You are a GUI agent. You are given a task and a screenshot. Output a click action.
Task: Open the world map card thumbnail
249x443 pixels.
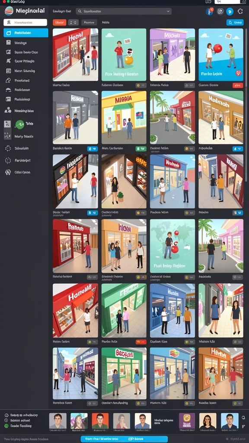(x=172, y=246)
